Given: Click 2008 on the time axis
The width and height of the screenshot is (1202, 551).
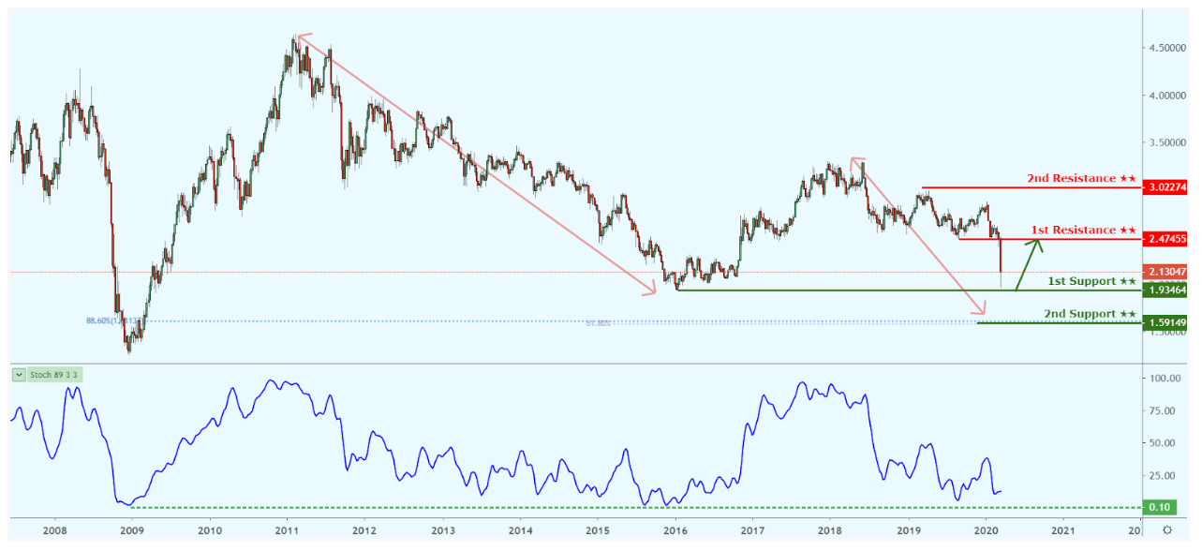Looking at the screenshot, I should click(x=54, y=530).
